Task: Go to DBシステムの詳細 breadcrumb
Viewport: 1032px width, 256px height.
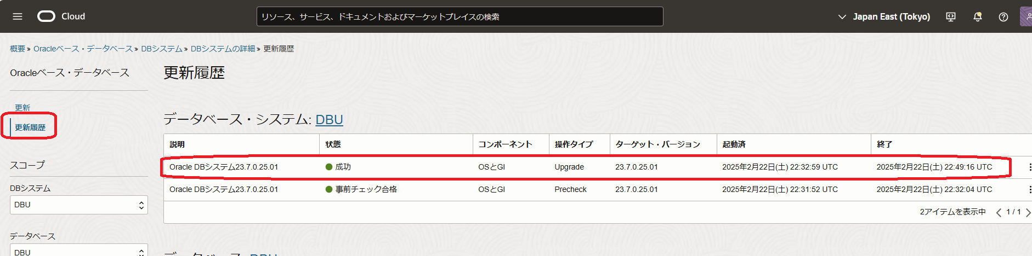Action: [x=223, y=49]
